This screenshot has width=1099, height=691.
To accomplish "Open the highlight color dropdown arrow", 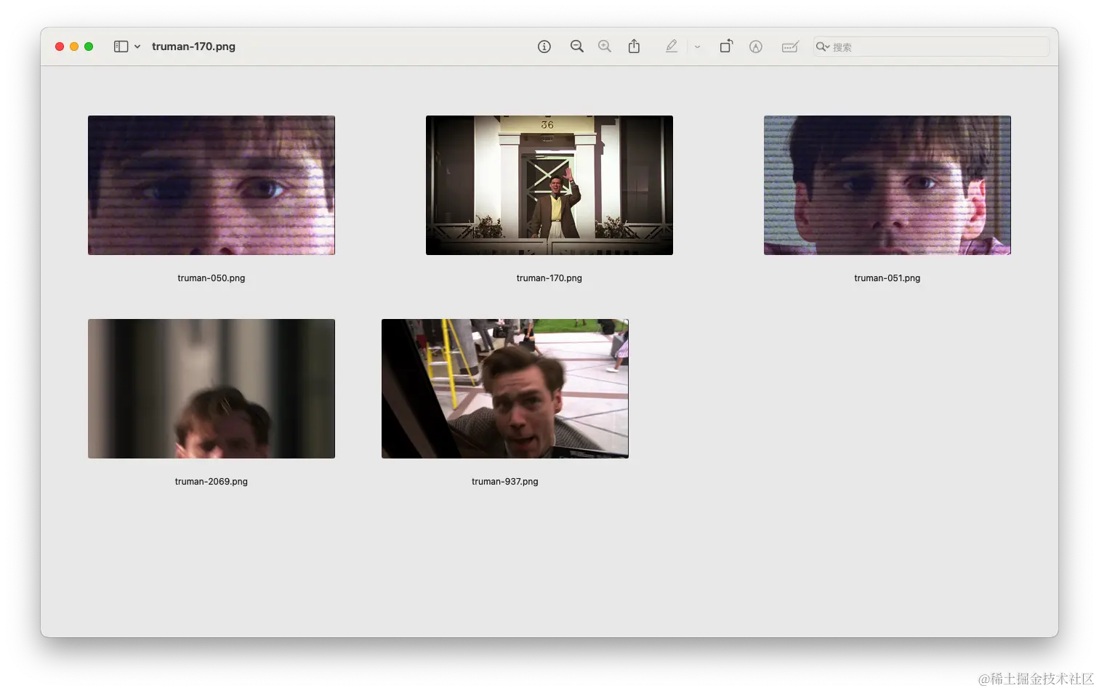I will (697, 47).
